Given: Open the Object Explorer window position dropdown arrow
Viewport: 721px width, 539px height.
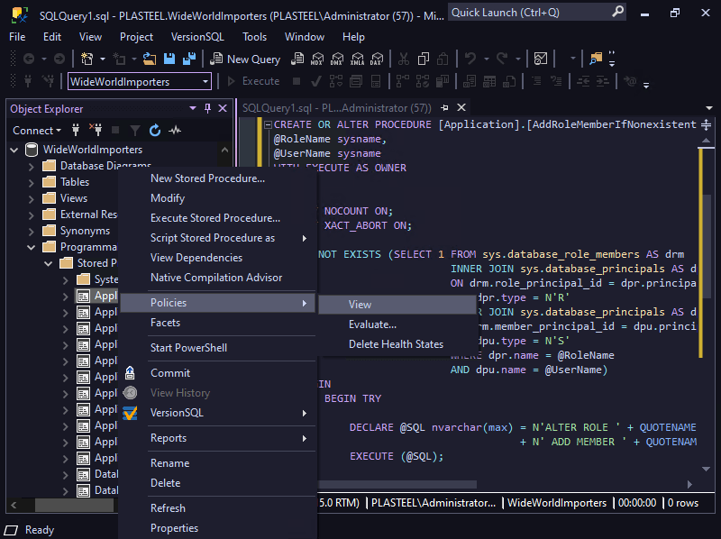Looking at the screenshot, I should [193, 108].
